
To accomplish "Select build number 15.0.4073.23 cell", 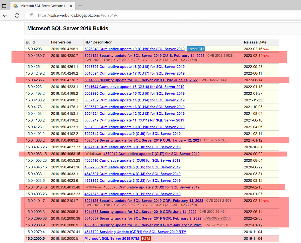I will pos(37,147).
